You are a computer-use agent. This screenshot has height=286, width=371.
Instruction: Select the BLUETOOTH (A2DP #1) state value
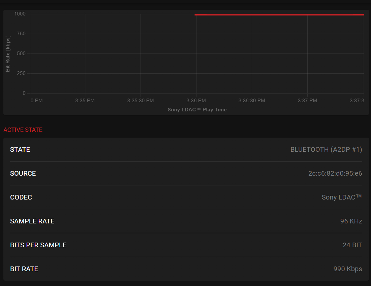326,150
